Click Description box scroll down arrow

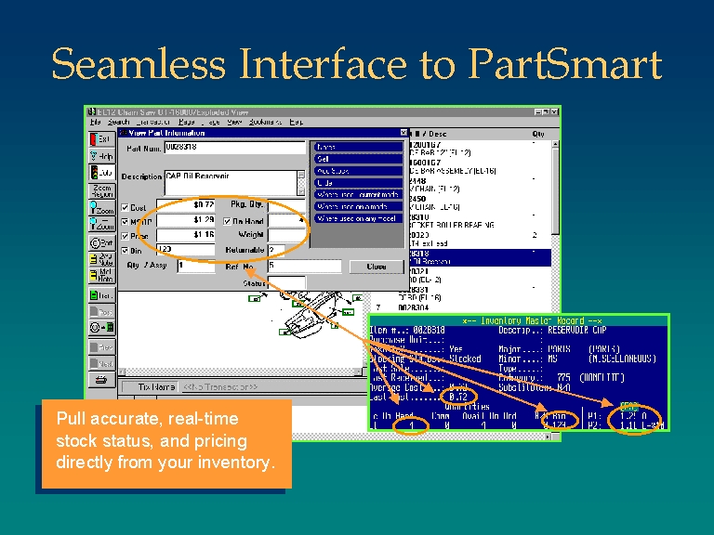301,191
